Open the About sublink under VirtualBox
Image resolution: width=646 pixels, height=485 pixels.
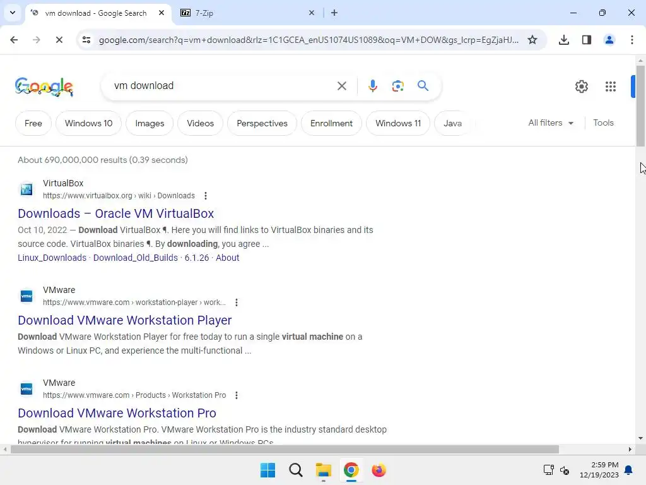(x=227, y=258)
